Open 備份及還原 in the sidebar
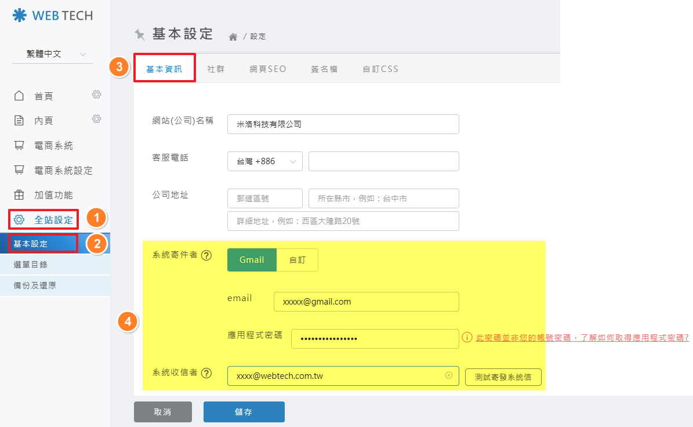The width and height of the screenshot is (693, 427). coord(35,285)
